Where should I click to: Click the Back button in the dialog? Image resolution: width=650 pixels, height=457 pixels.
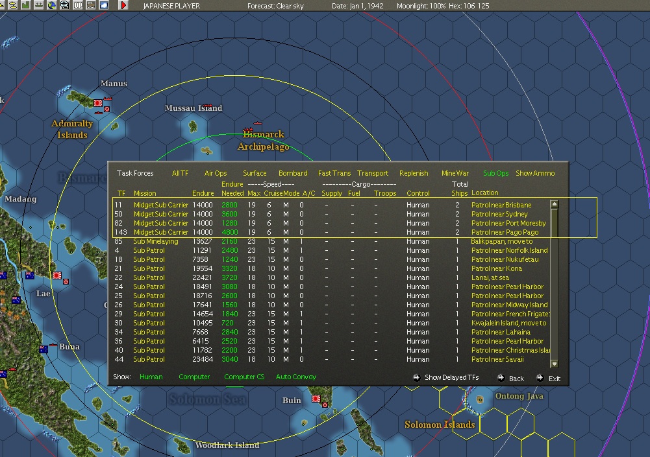pos(516,379)
